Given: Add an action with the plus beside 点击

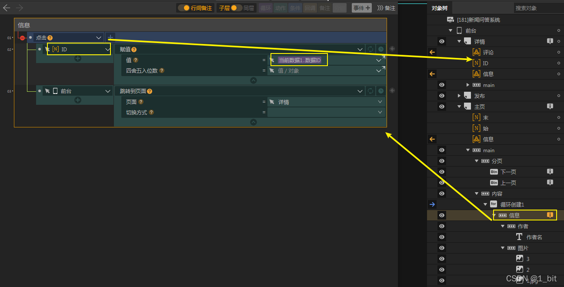Looking at the screenshot, I should tap(111, 38).
